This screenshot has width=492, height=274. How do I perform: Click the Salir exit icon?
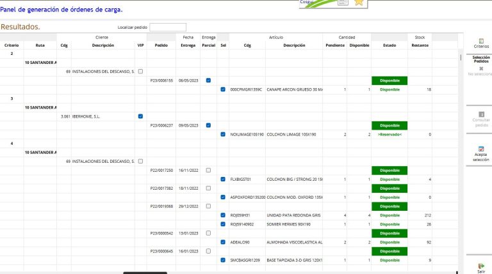[480, 266]
